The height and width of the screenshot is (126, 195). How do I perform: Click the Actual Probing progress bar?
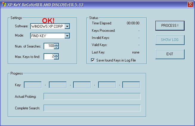(92, 96)
